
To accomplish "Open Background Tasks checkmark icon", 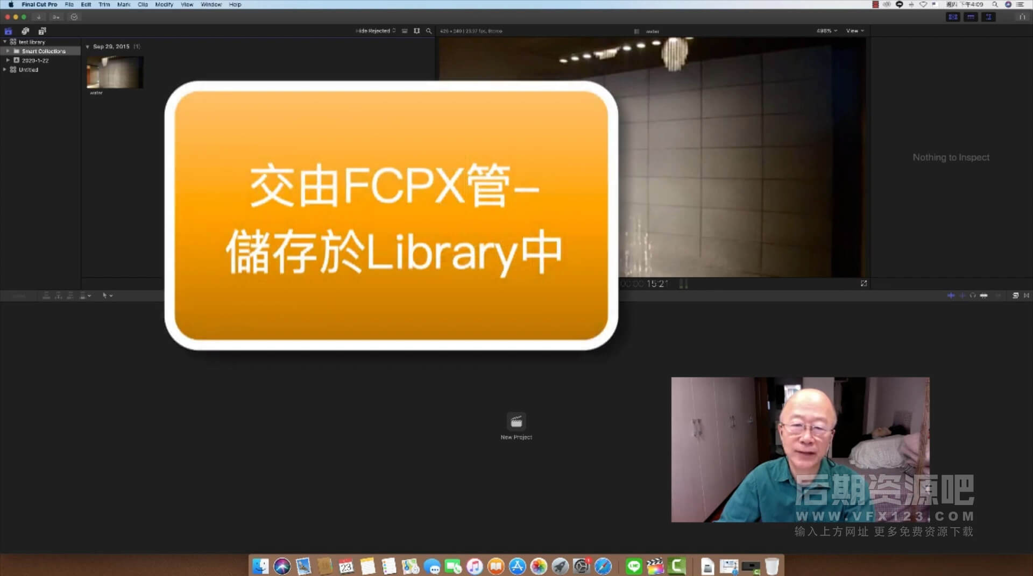I will coord(74,17).
